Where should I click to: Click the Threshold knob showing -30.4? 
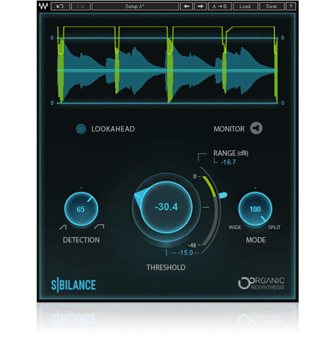click(x=166, y=207)
